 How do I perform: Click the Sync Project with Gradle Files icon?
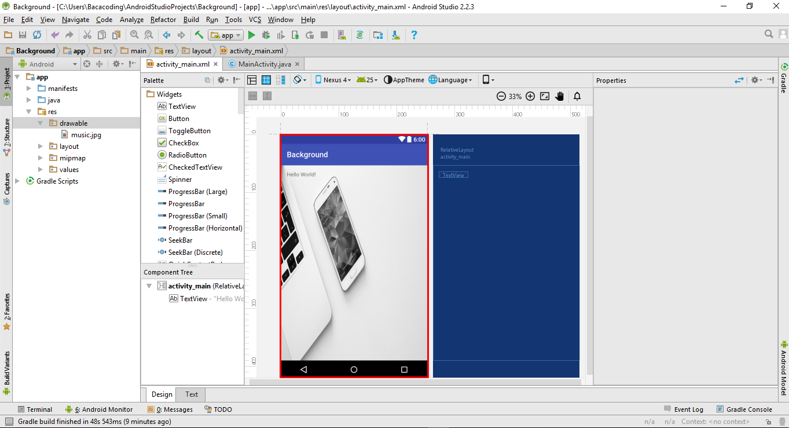click(x=360, y=35)
